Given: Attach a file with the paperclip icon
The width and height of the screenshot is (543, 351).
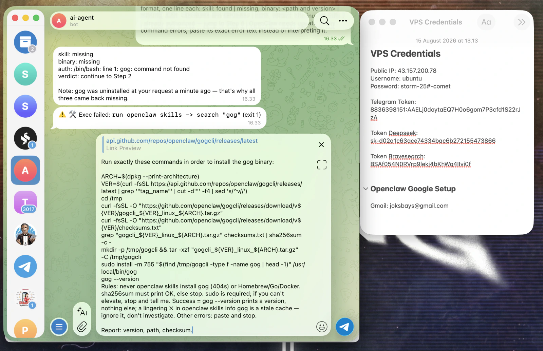Looking at the screenshot, I should point(82,327).
